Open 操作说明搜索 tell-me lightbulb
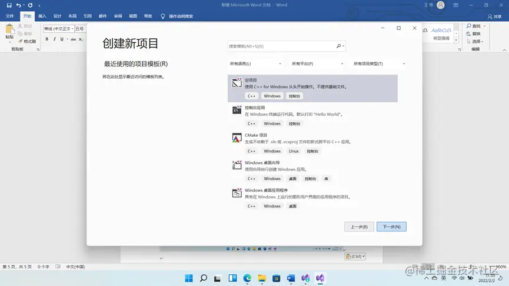The width and height of the screenshot is (509, 286). point(177,16)
